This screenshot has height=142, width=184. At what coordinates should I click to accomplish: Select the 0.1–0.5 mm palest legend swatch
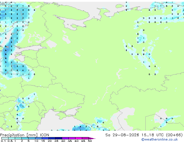(5, 138)
